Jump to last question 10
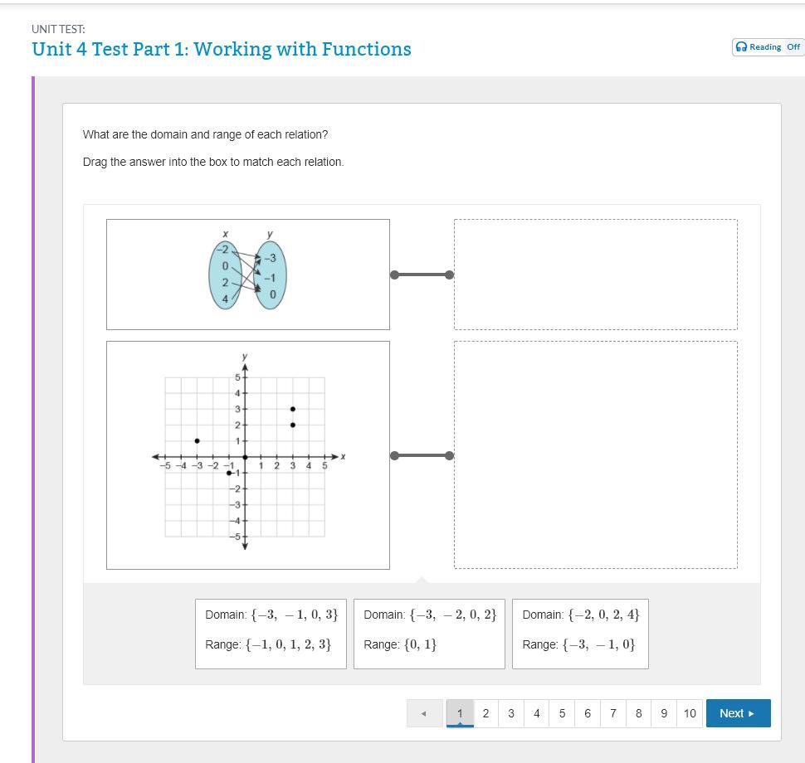805x763 pixels. pos(690,713)
